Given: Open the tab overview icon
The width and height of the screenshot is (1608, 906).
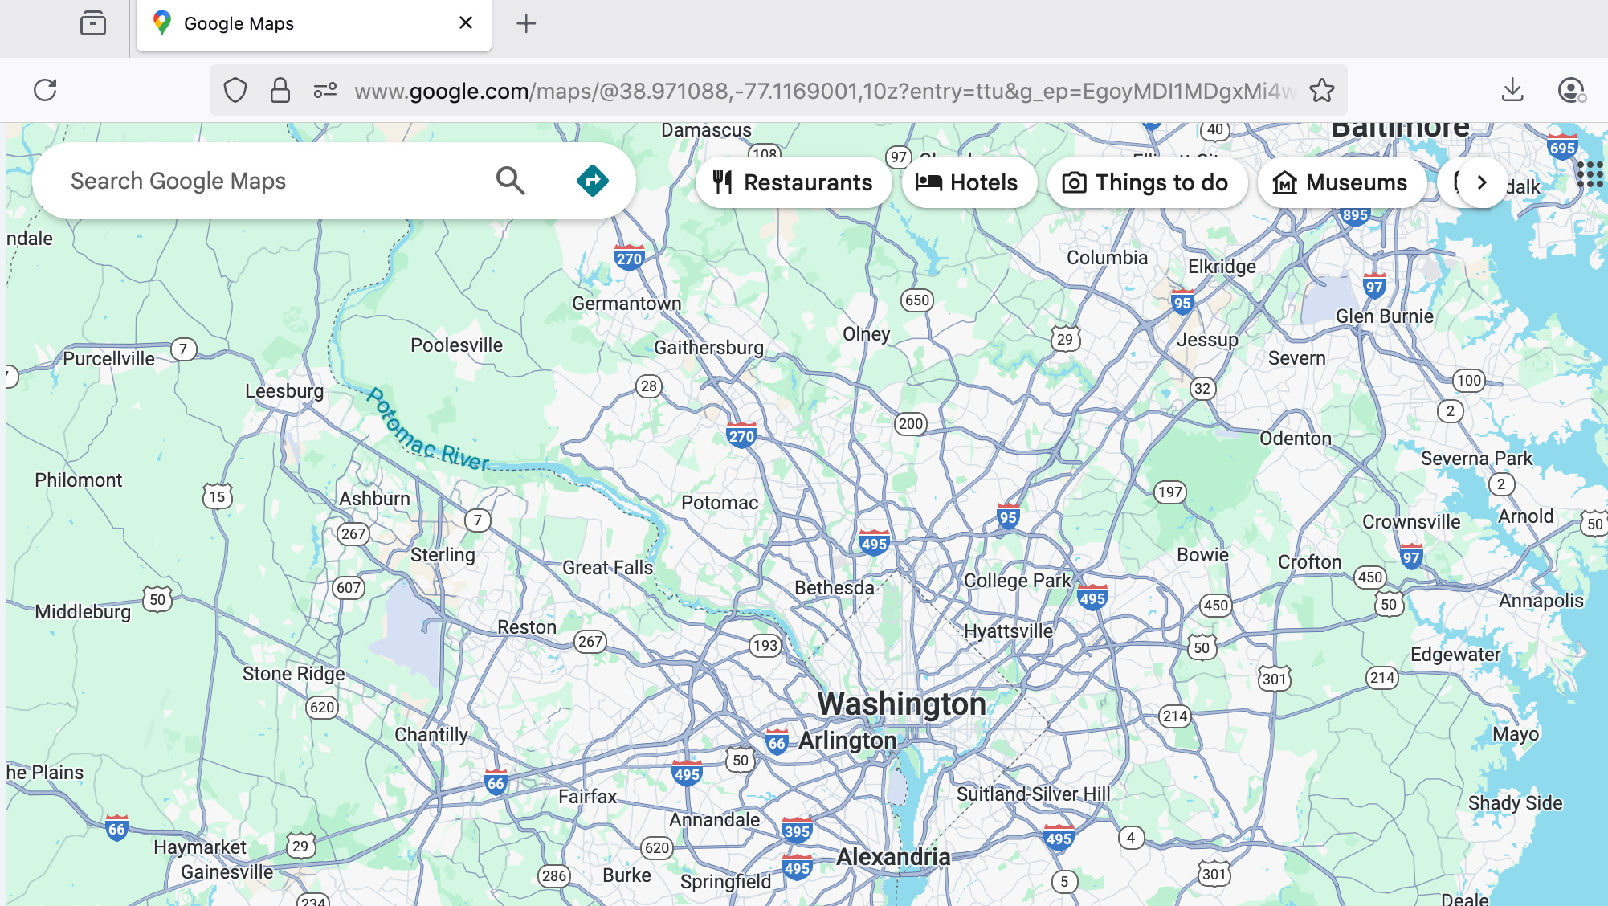Looking at the screenshot, I should pyautogui.click(x=93, y=23).
